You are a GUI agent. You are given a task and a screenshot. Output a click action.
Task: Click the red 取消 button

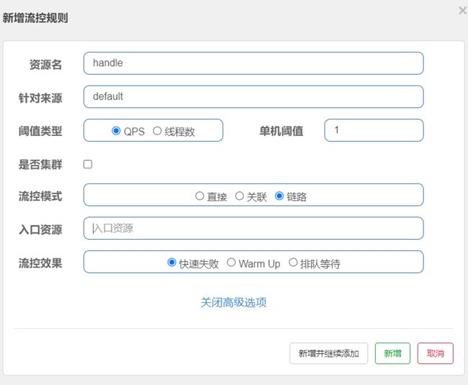point(435,353)
